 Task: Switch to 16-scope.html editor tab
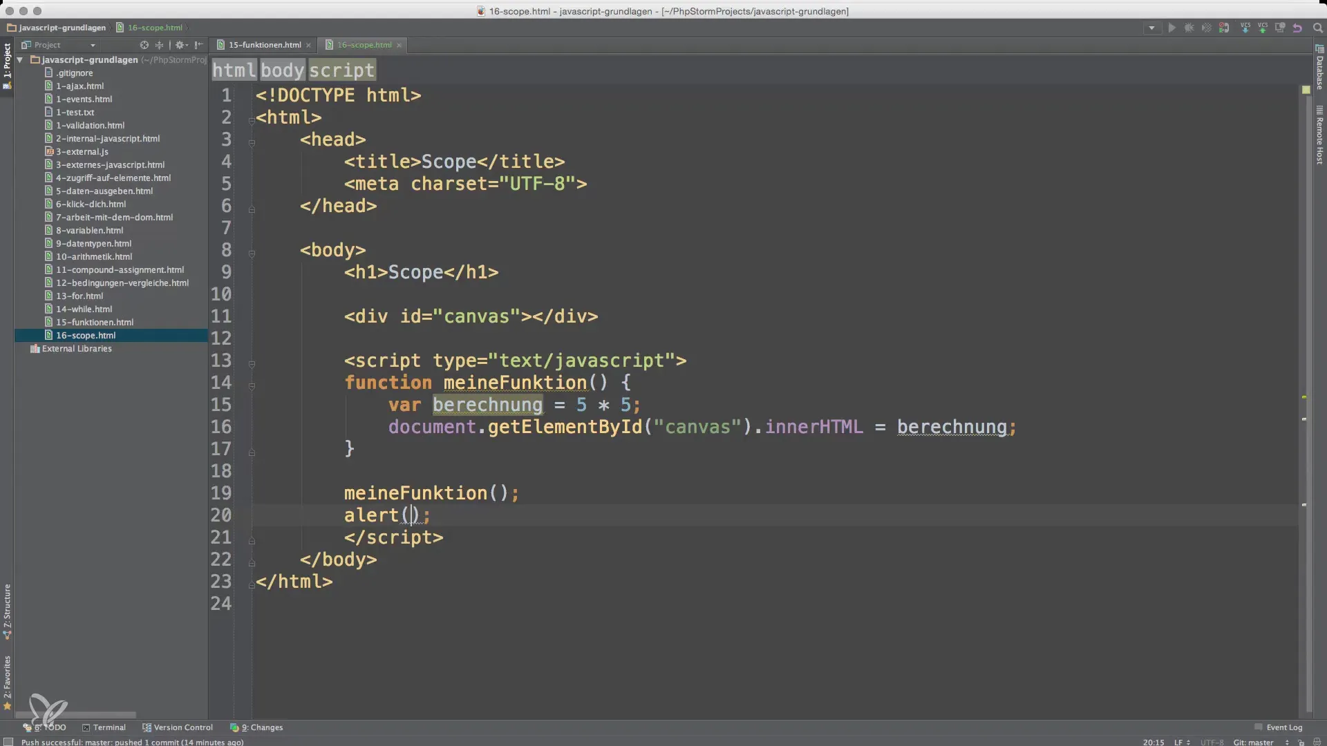[x=364, y=45]
